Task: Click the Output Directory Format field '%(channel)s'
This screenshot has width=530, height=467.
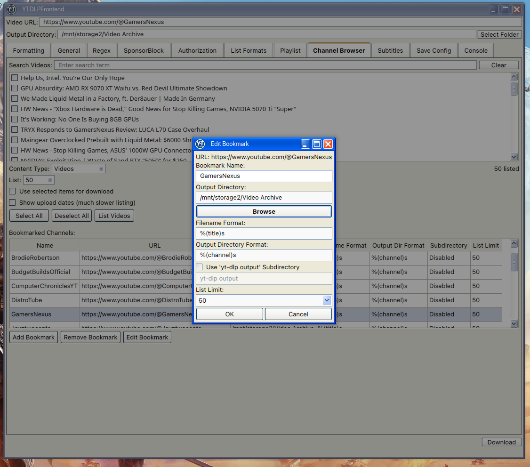Action: (x=264, y=255)
